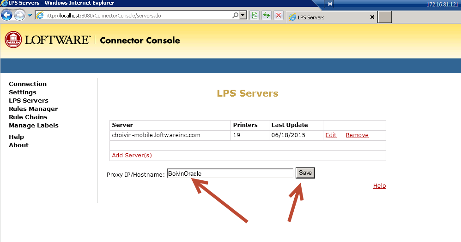Screen dimensions: 461x242
Task: Open Manage Labels in sidebar
Action: [34, 125]
